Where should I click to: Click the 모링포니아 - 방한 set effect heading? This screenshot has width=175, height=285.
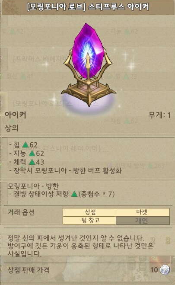(33, 186)
